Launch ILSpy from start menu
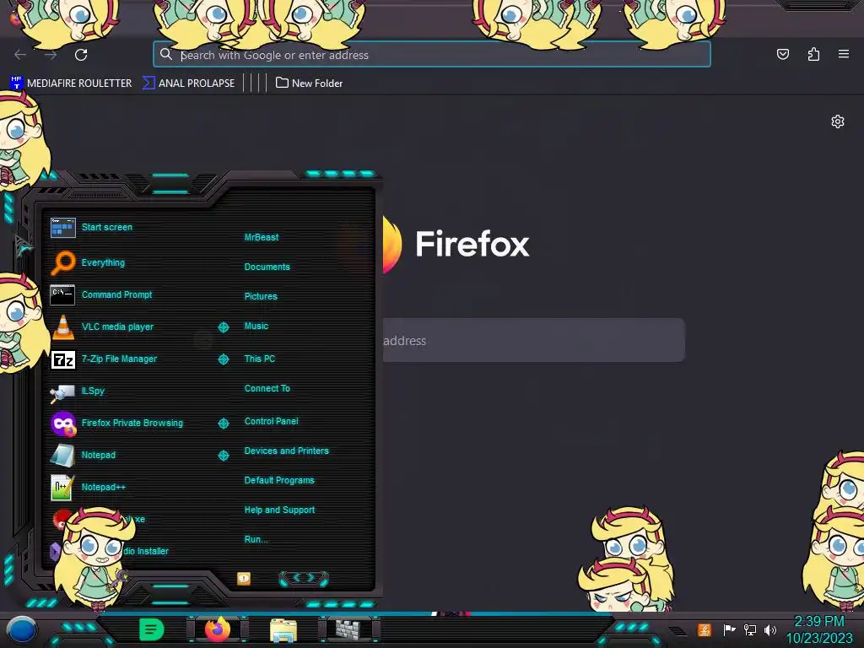The width and height of the screenshot is (864, 648). coord(77,391)
